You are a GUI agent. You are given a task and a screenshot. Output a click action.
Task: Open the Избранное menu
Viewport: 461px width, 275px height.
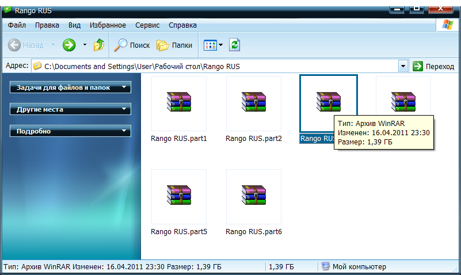tap(108, 25)
